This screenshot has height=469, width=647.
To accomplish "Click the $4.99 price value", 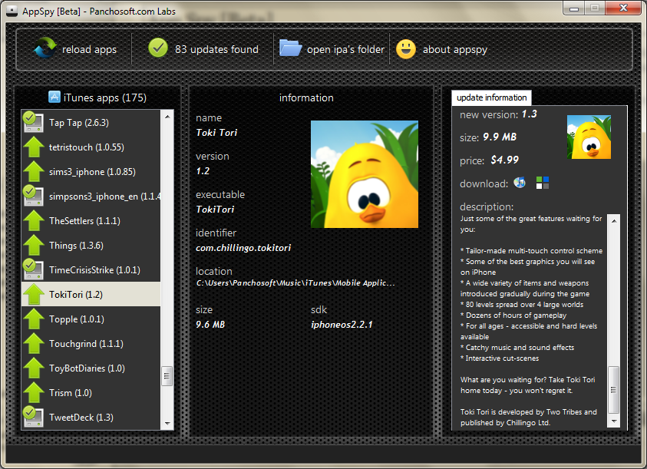I will (x=505, y=160).
